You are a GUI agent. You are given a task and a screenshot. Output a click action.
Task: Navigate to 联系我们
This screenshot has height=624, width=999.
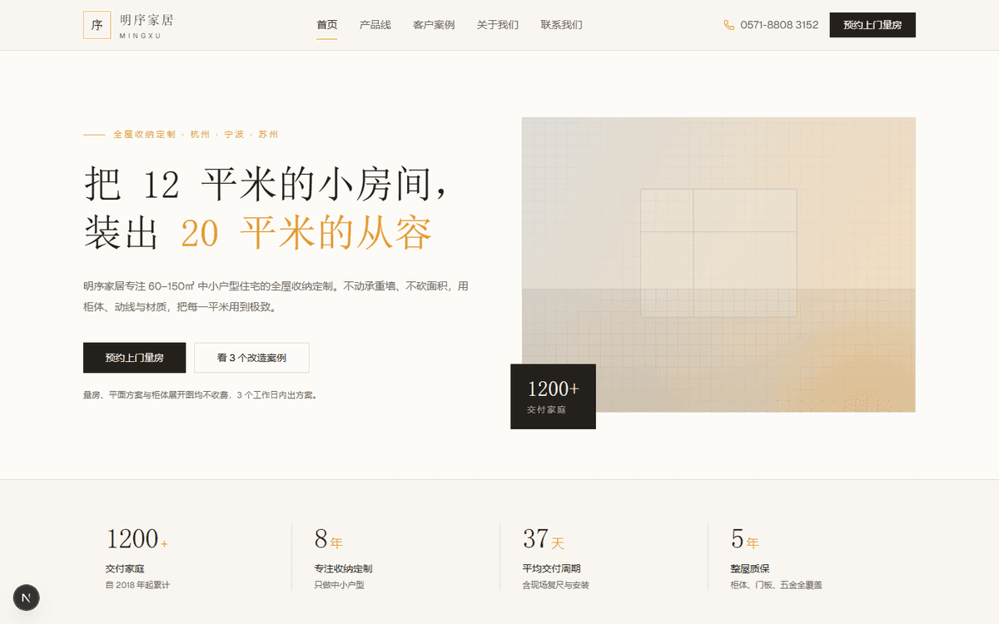561,25
